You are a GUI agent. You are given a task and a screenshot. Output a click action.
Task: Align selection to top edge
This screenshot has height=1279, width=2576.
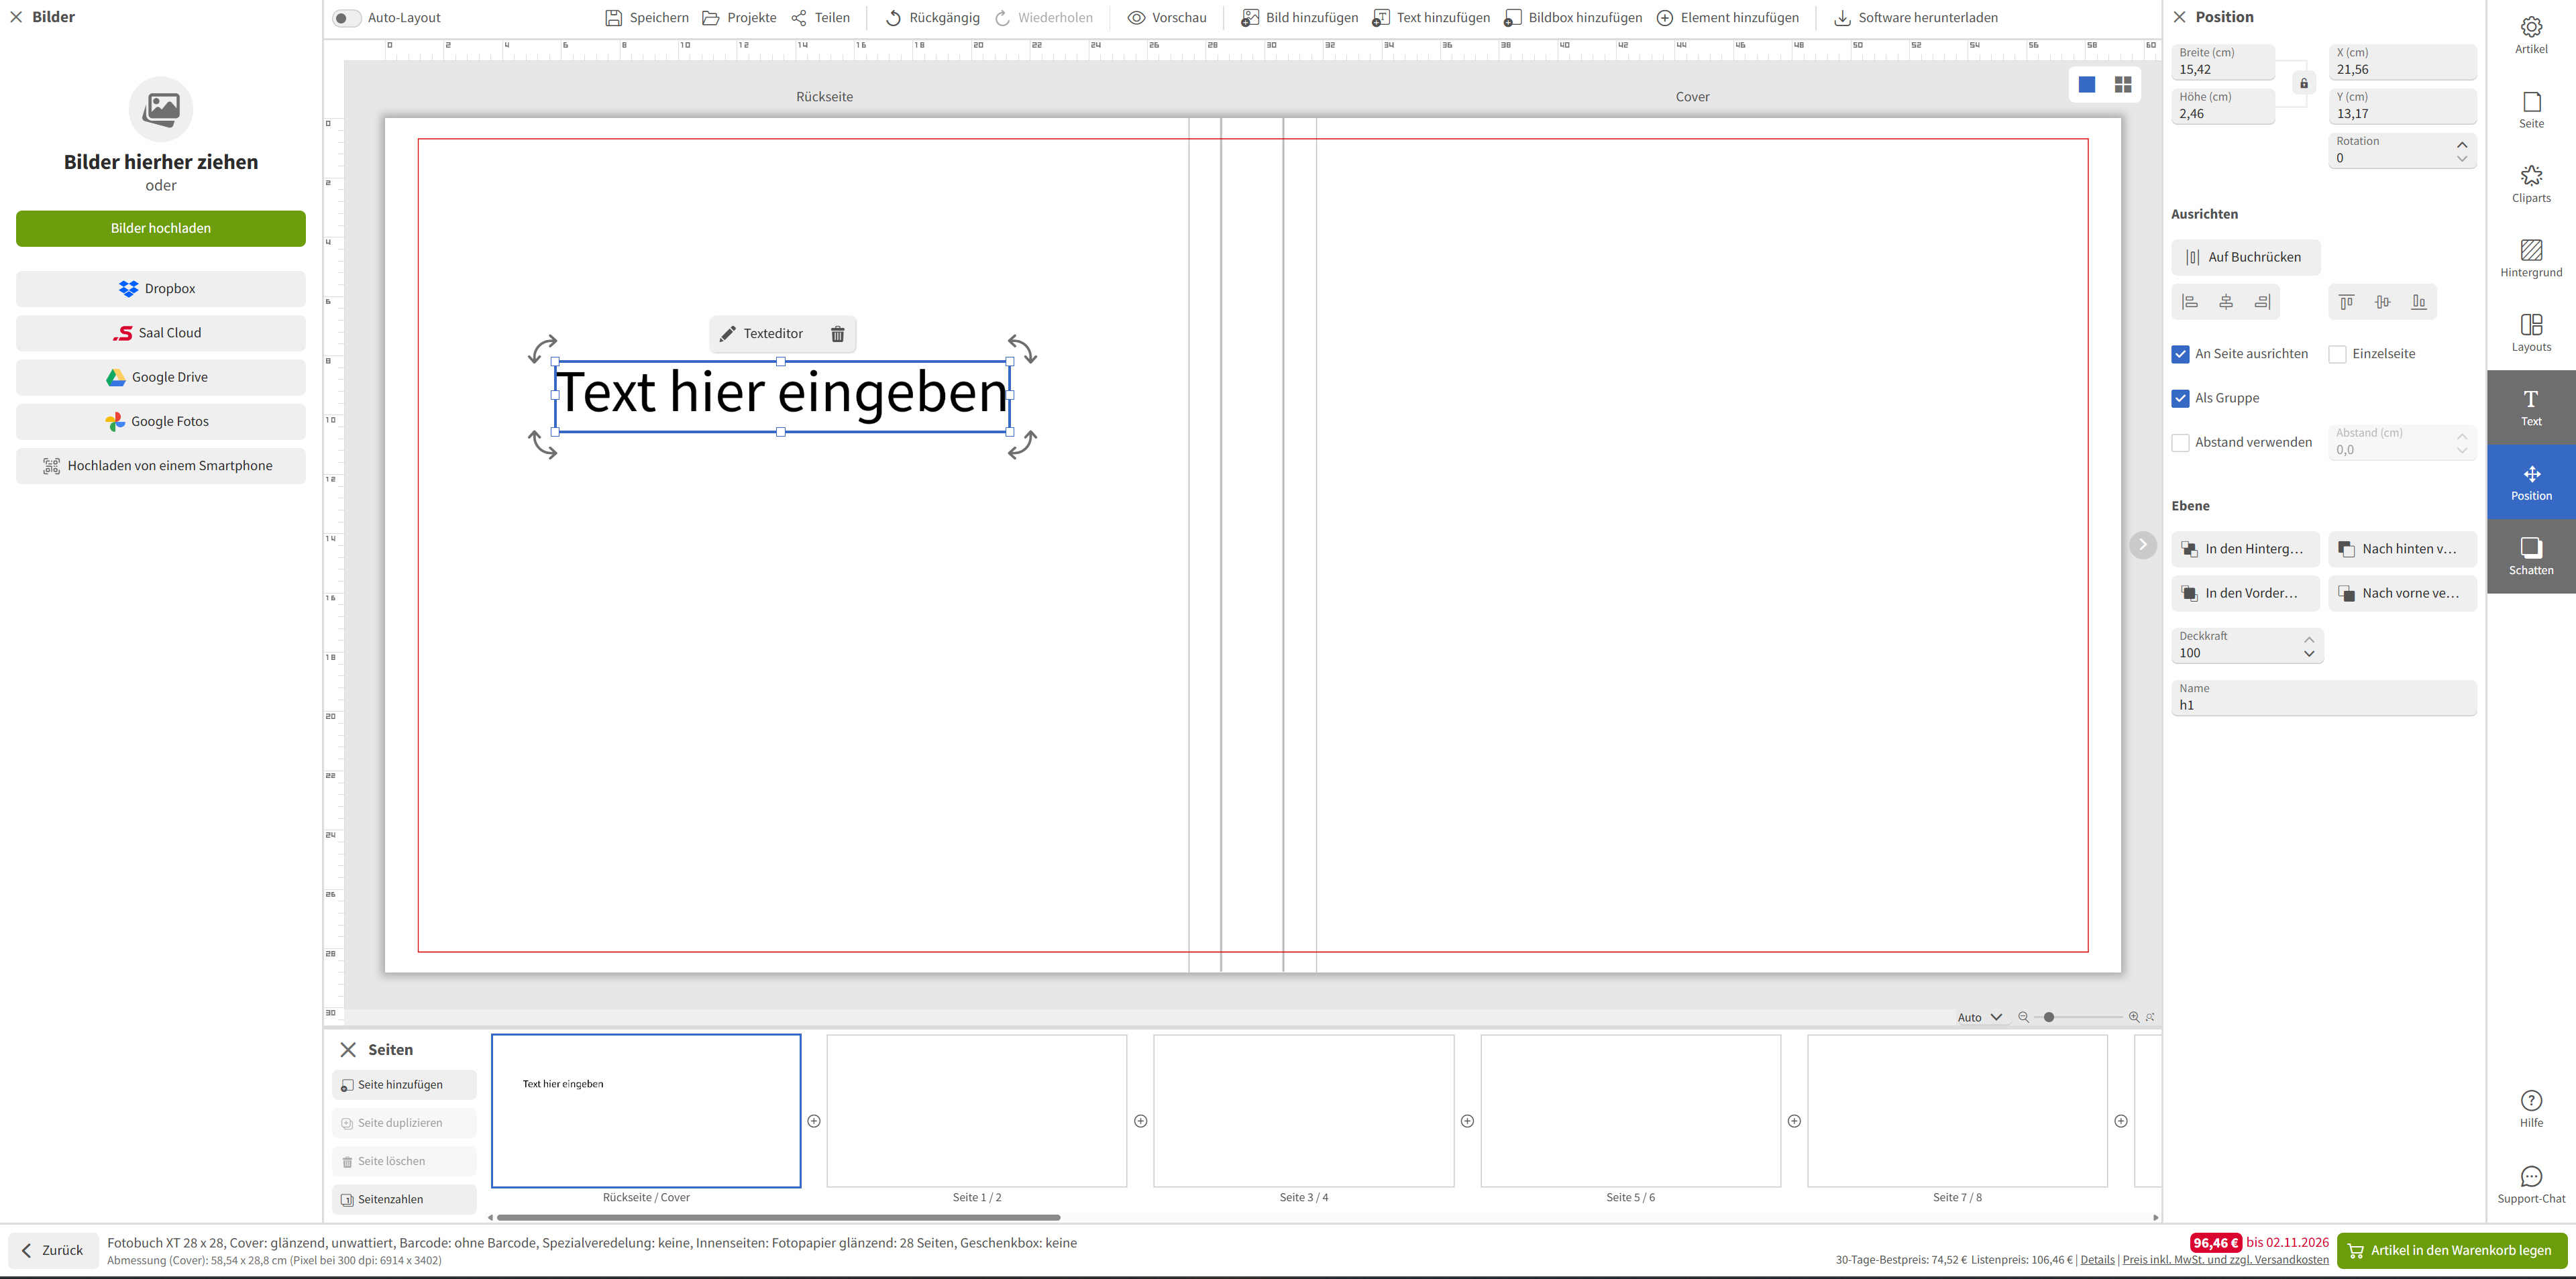[2346, 302]
